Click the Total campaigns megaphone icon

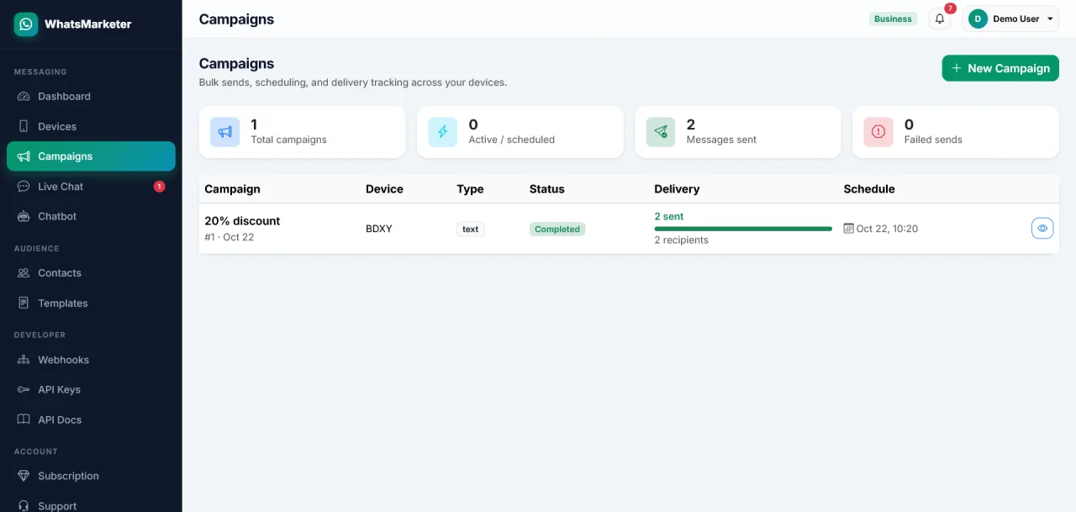[x=225, y=132]
